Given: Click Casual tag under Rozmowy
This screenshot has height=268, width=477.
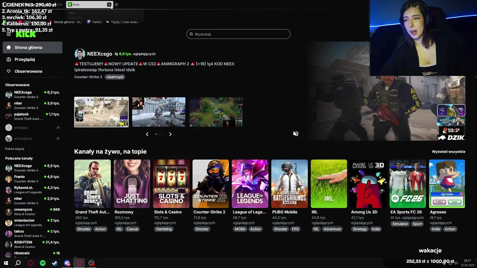Looking at the screenshot, I should click(132, 229).
